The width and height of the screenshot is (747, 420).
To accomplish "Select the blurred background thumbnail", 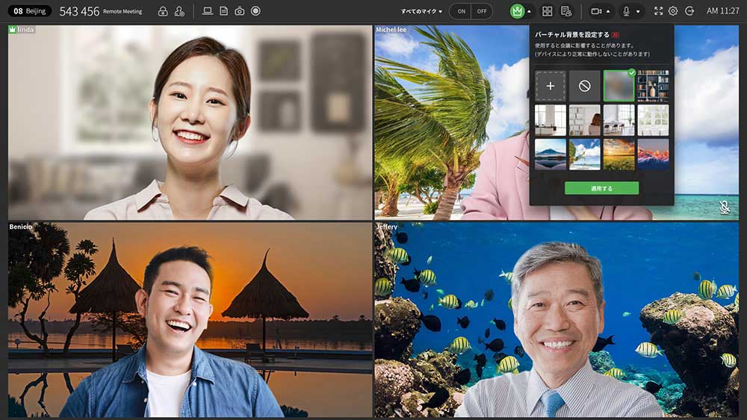I will (619, 86).
